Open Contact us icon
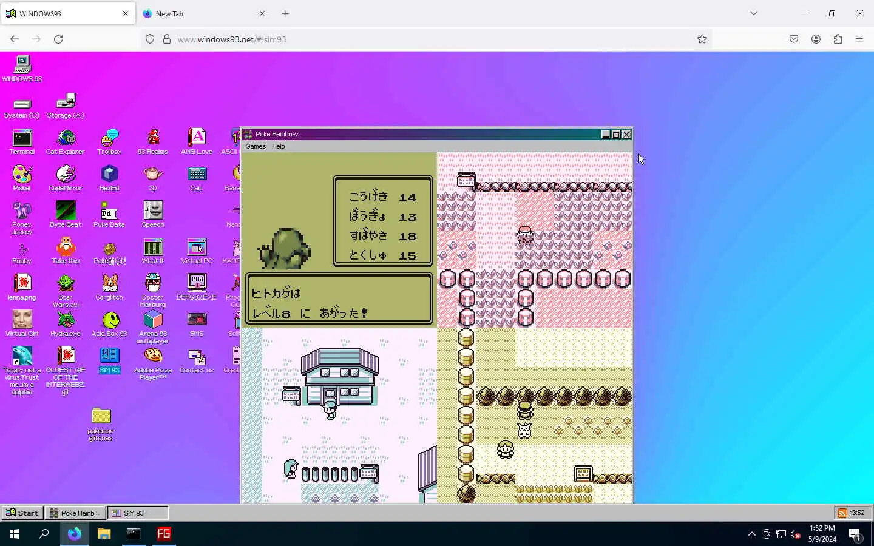This screenshot has width=874, height=546. [197, 361]
